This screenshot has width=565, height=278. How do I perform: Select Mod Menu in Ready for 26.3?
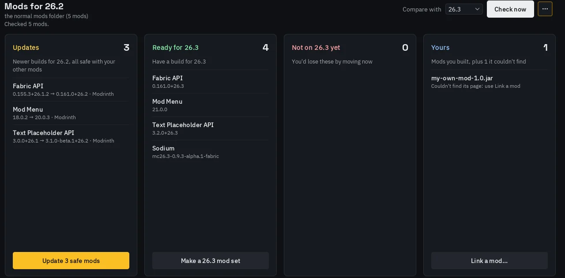pyautogui.click(x=211, y=105)
